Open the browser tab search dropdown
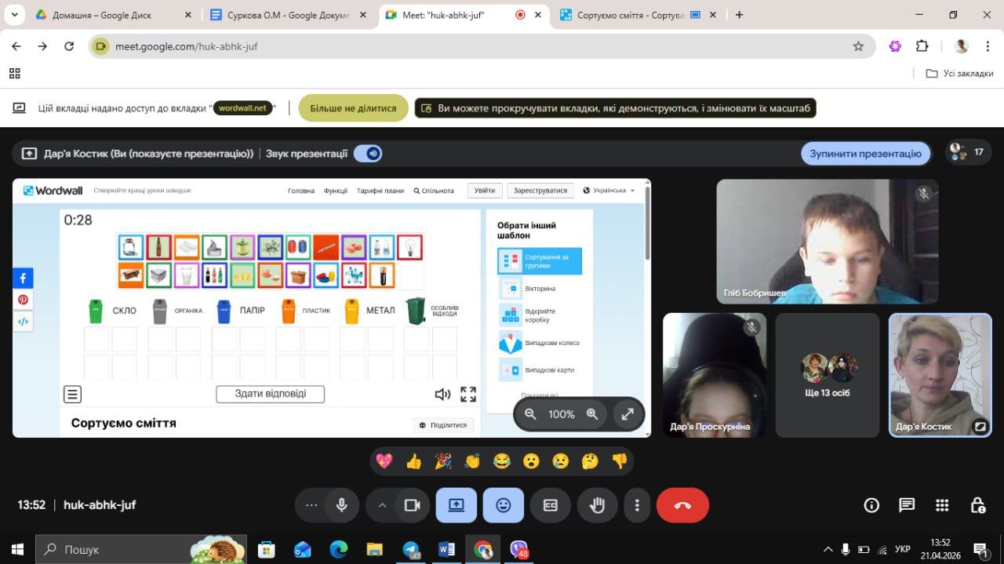 (x=14, y=15)
